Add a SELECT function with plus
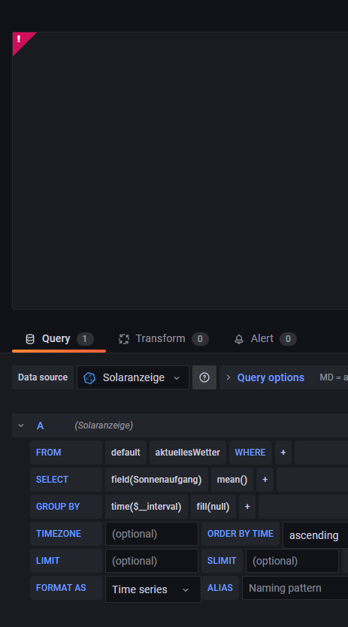 (265, 480)
